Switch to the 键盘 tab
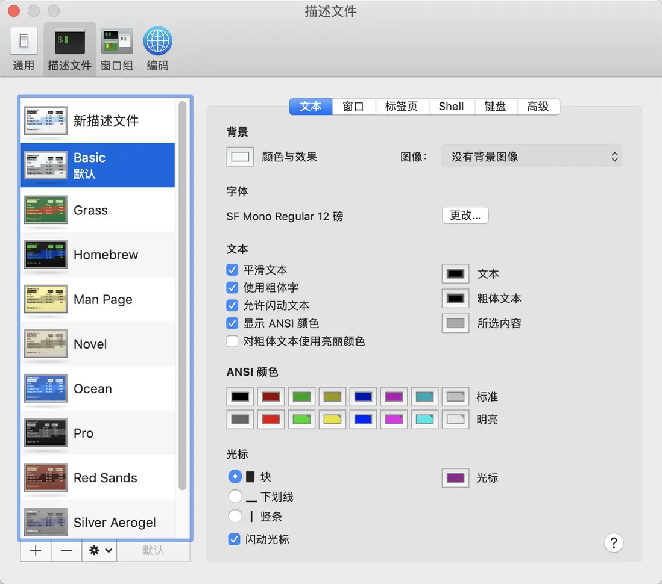 (496, 107)
